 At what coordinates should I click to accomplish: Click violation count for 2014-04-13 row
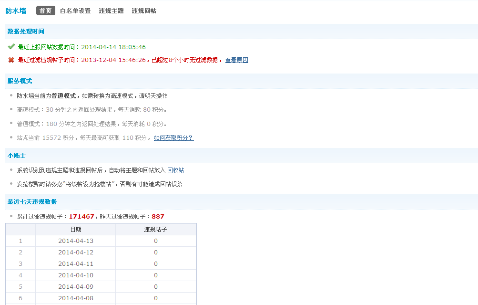[x=156, y=241]
